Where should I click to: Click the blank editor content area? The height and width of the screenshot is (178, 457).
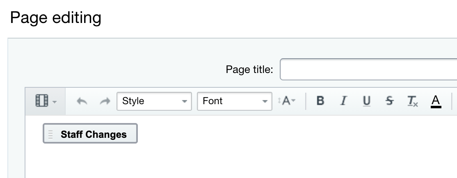[x=241, y=161]
